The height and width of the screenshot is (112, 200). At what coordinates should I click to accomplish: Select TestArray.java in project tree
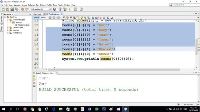point(24,25)
